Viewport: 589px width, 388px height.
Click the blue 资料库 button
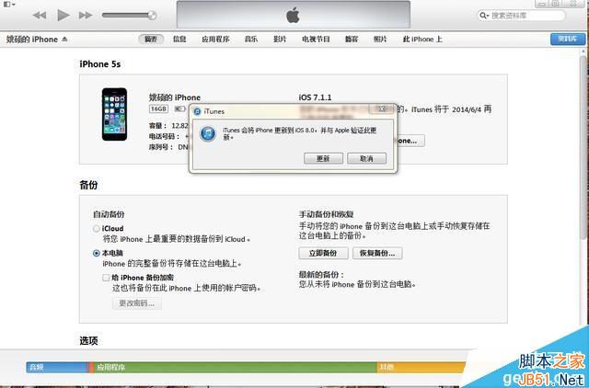pos(568,39)
